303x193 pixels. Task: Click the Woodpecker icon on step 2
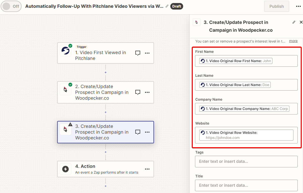[66, 90]
